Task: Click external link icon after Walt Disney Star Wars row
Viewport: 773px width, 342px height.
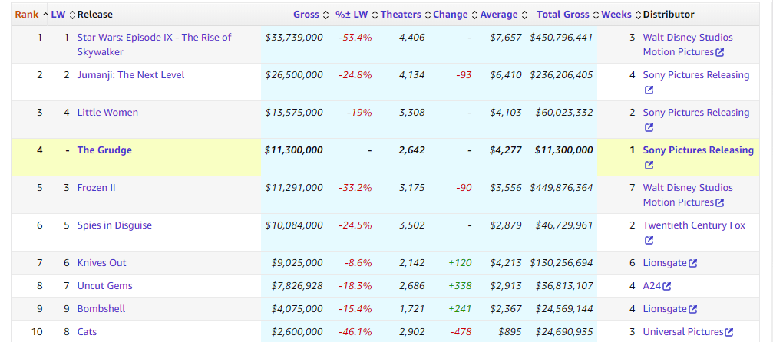Action: click(x=719, y=53)
